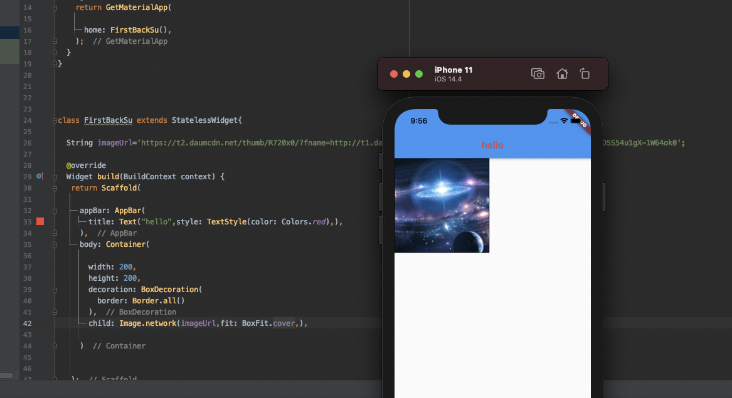Click the width value 200 on line 37
Image resolution: width=732 pixels, height=398 pixels.
(x=125, y=267)
